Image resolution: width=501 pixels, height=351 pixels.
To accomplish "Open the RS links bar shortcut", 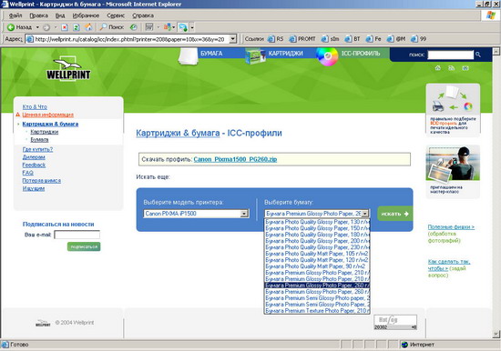I will coord(275,39).
